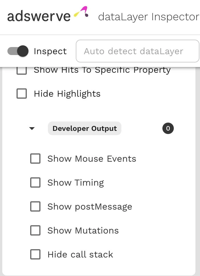Click the dataLayer Inspector title text

148,17
